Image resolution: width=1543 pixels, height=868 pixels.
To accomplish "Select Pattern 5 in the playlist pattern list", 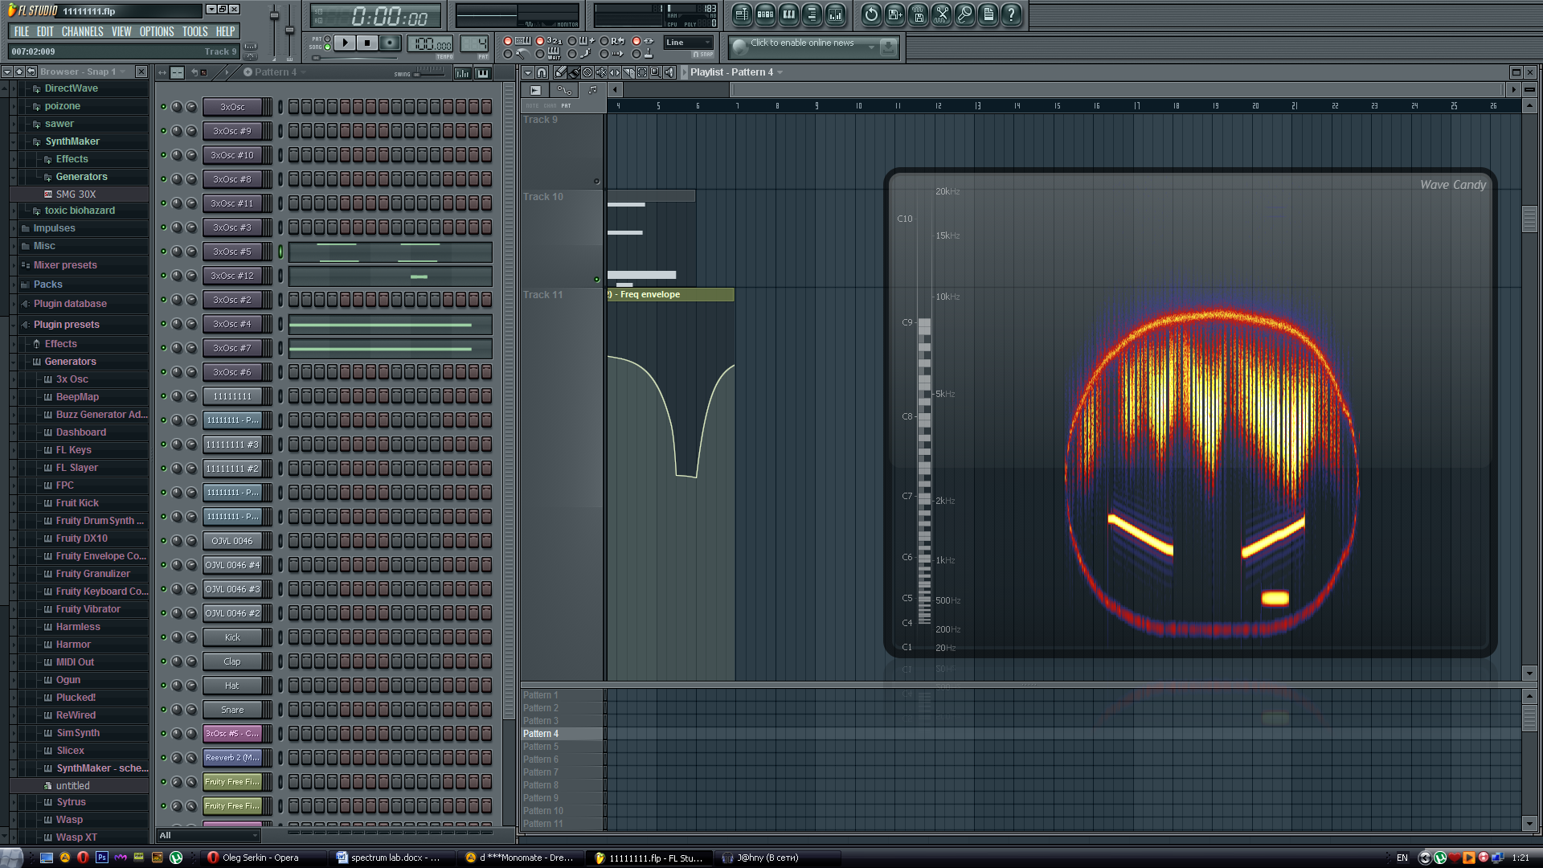I will pos(563,747).
